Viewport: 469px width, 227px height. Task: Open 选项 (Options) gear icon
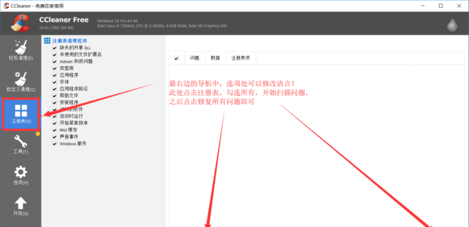[21, 175]
